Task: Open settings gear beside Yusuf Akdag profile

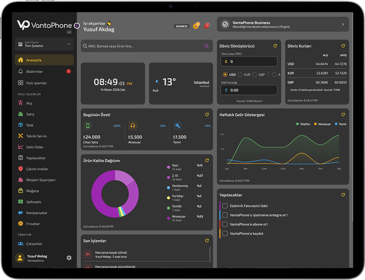Action: [x=69, y=258]
